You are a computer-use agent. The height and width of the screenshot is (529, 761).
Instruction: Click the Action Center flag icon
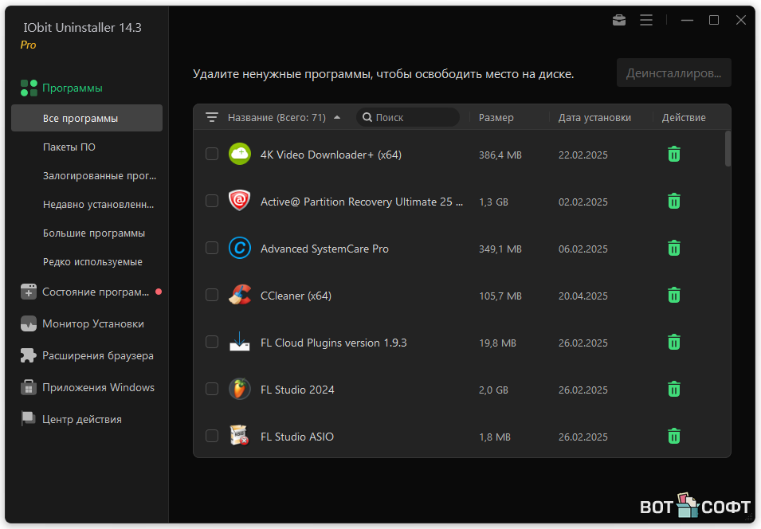coord(29,419)
